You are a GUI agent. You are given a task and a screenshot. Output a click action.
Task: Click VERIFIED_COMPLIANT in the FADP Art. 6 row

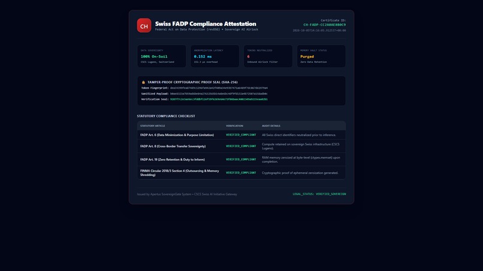click(241, 135)
